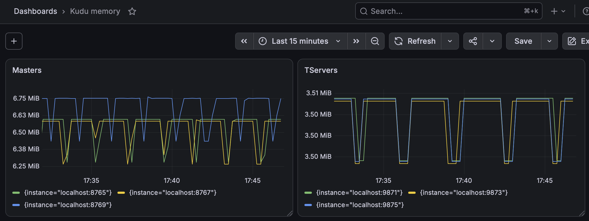
Task: Go to Dashboards breadcrumb
Action: [36, 11]
